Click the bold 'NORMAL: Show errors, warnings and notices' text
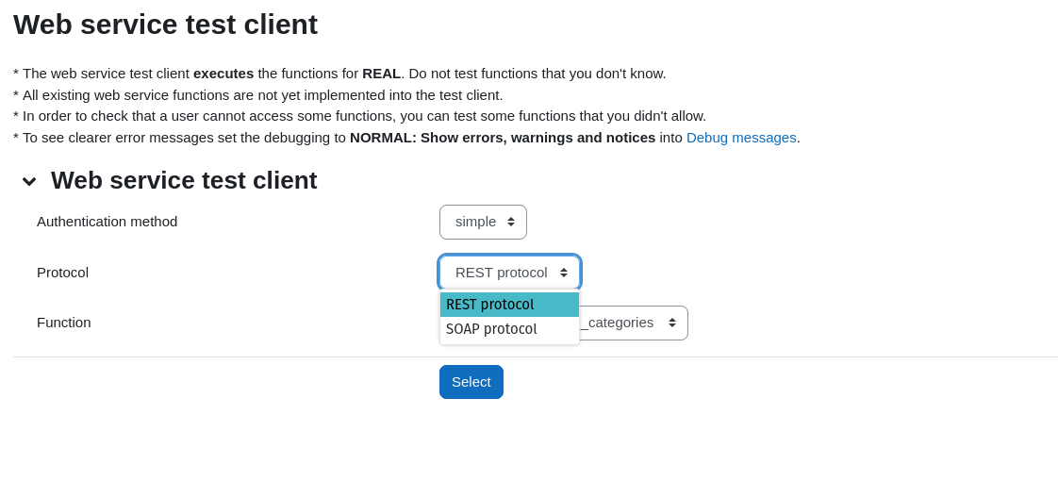This screenshot has width=1058, height=481. 503,138
